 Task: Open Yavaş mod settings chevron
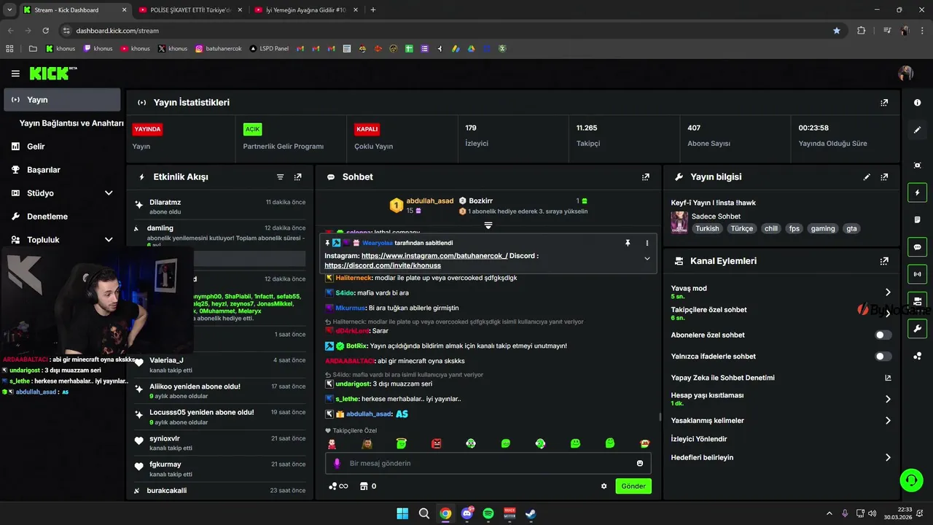click(x=888, y=292)
